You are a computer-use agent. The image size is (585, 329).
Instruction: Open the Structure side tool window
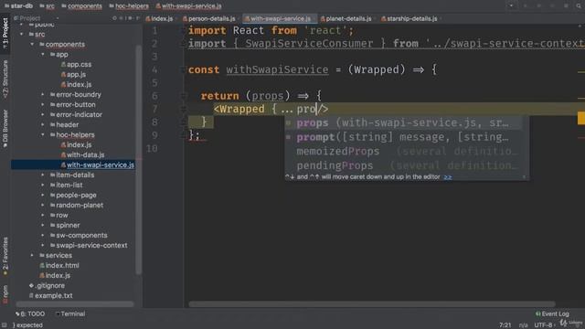5,80
